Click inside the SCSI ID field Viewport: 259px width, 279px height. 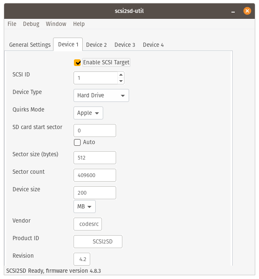click(96, 78)
